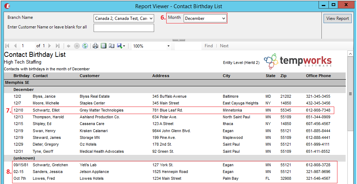
Task: Select contact Schwartz, Gretchen
Action: tap(50, 165)
